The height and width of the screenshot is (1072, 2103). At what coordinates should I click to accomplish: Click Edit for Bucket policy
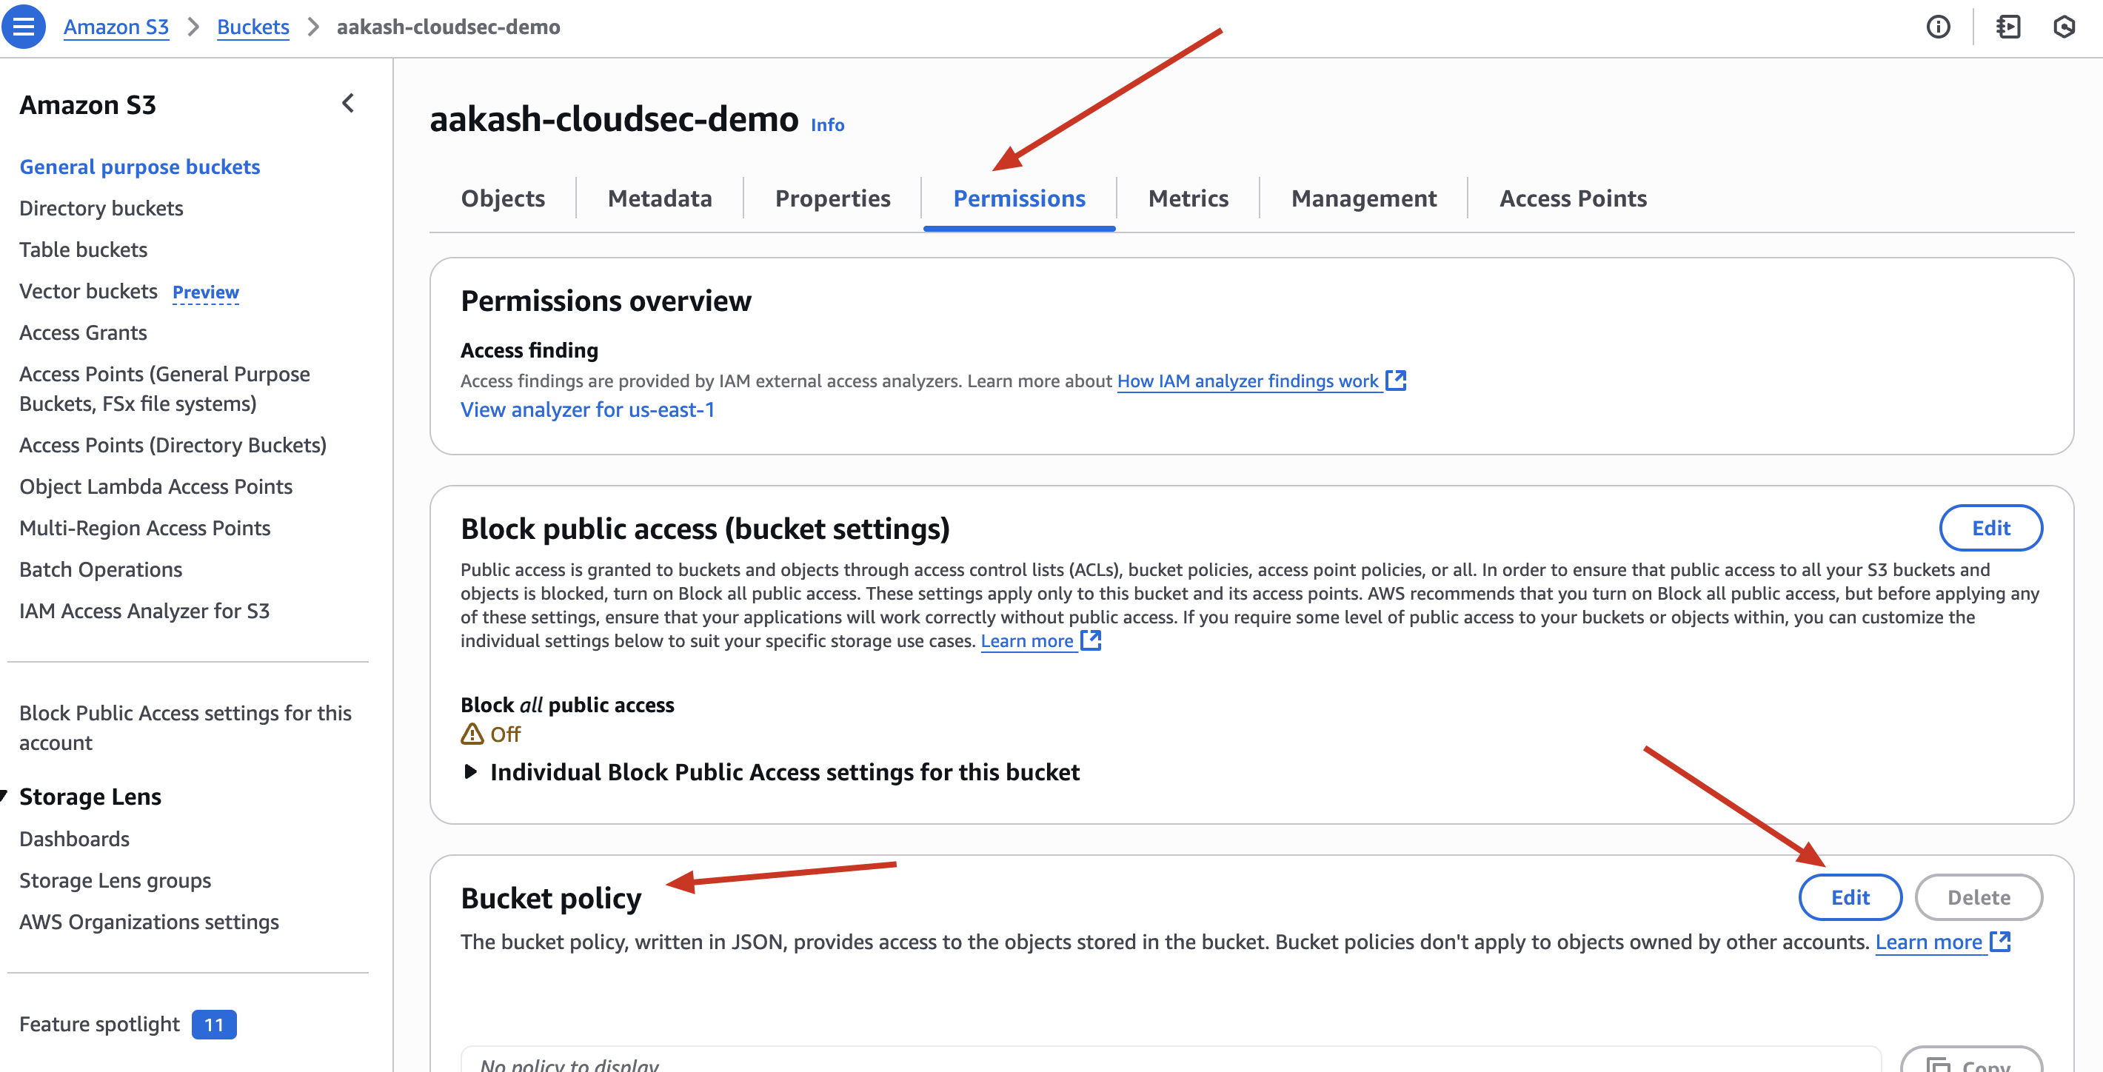click(x=1850, y=897)
